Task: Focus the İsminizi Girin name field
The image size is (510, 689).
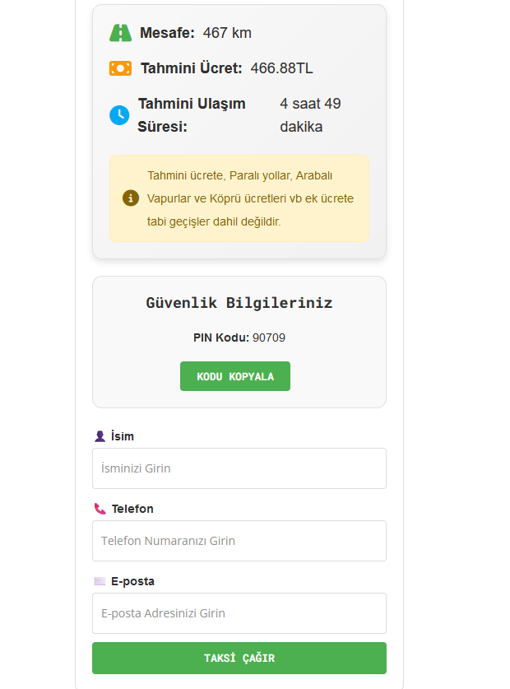Action: point(239,468)
